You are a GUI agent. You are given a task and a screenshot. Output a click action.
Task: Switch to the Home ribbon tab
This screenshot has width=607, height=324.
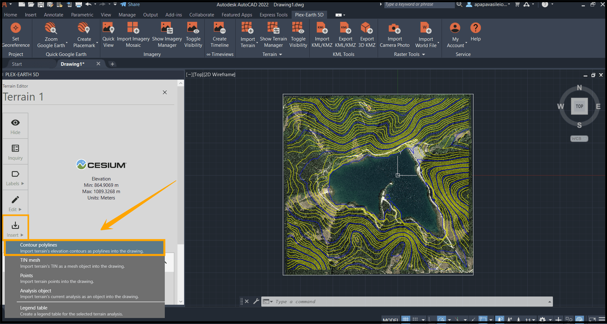[10, 15]
